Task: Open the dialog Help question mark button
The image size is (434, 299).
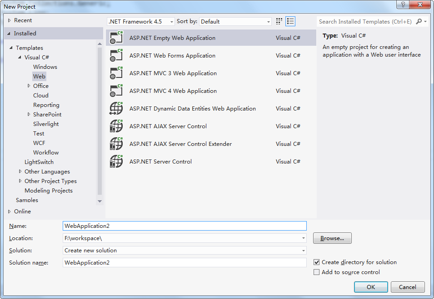Action: tap(403, 5)
